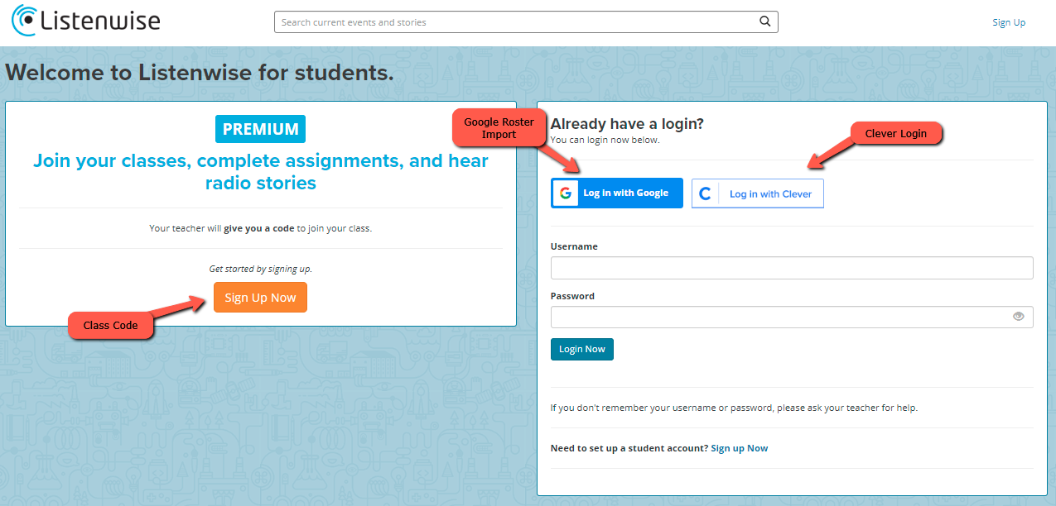Image resolution: width=1056 pixels, height=506 pixels.
Task: Click into the Username field
Action: click(x=792, y=268)
